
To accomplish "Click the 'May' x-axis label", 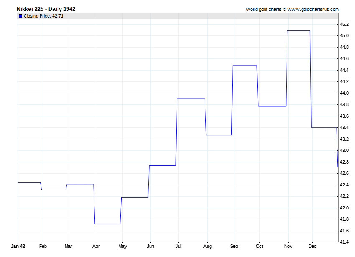I will (x=123, y=246).
